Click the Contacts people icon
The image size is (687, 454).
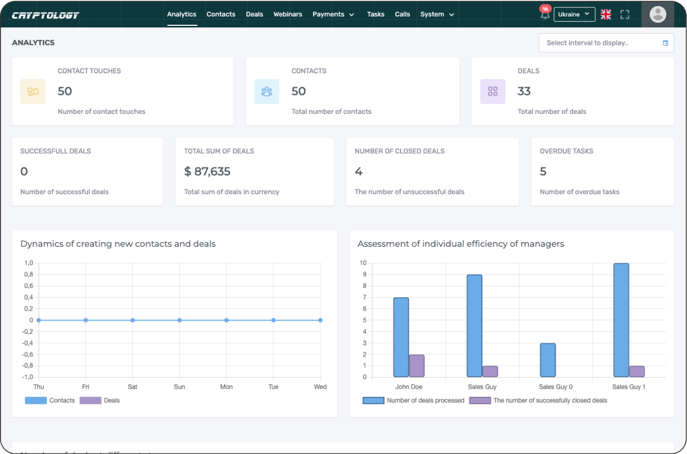point(267,92)
